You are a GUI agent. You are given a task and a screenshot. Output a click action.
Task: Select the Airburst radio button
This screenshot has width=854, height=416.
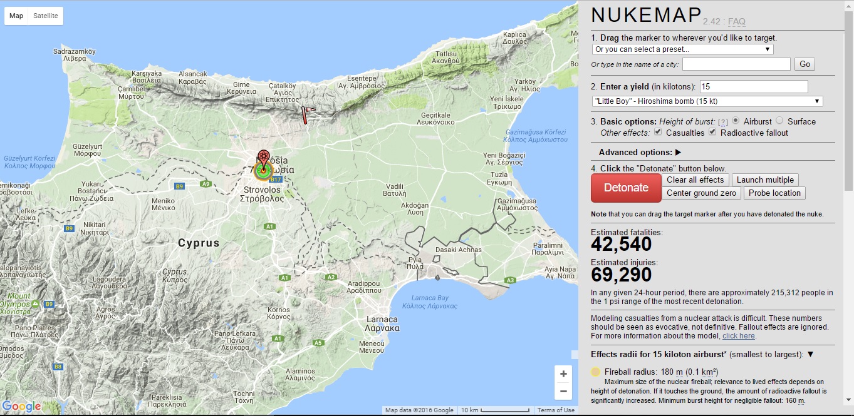736,121
